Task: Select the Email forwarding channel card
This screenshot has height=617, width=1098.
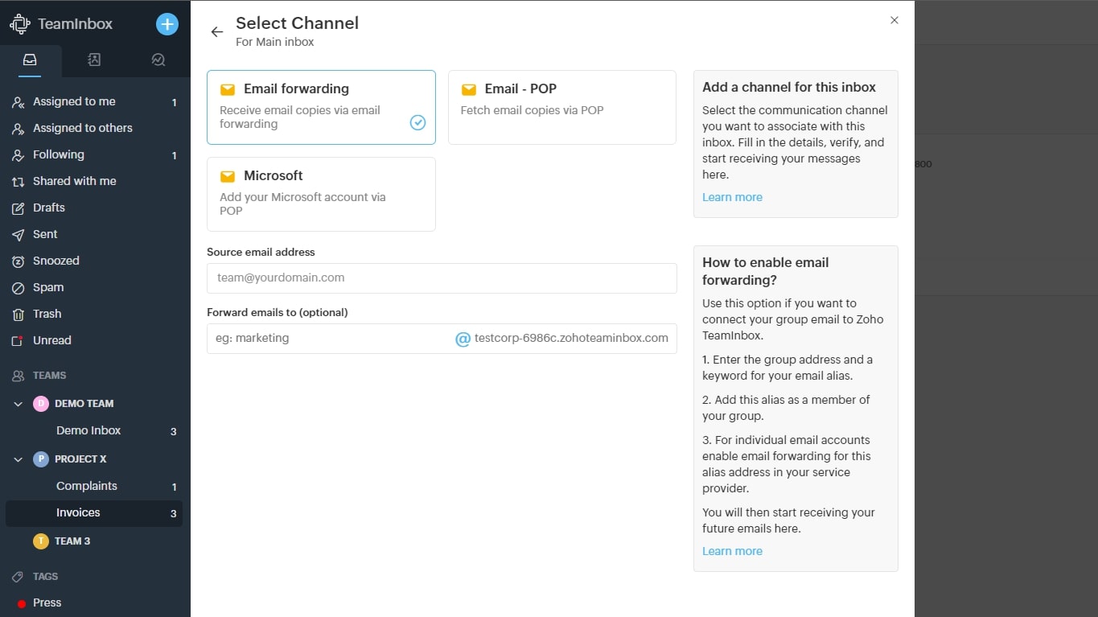Action: [x=321, y=107]
